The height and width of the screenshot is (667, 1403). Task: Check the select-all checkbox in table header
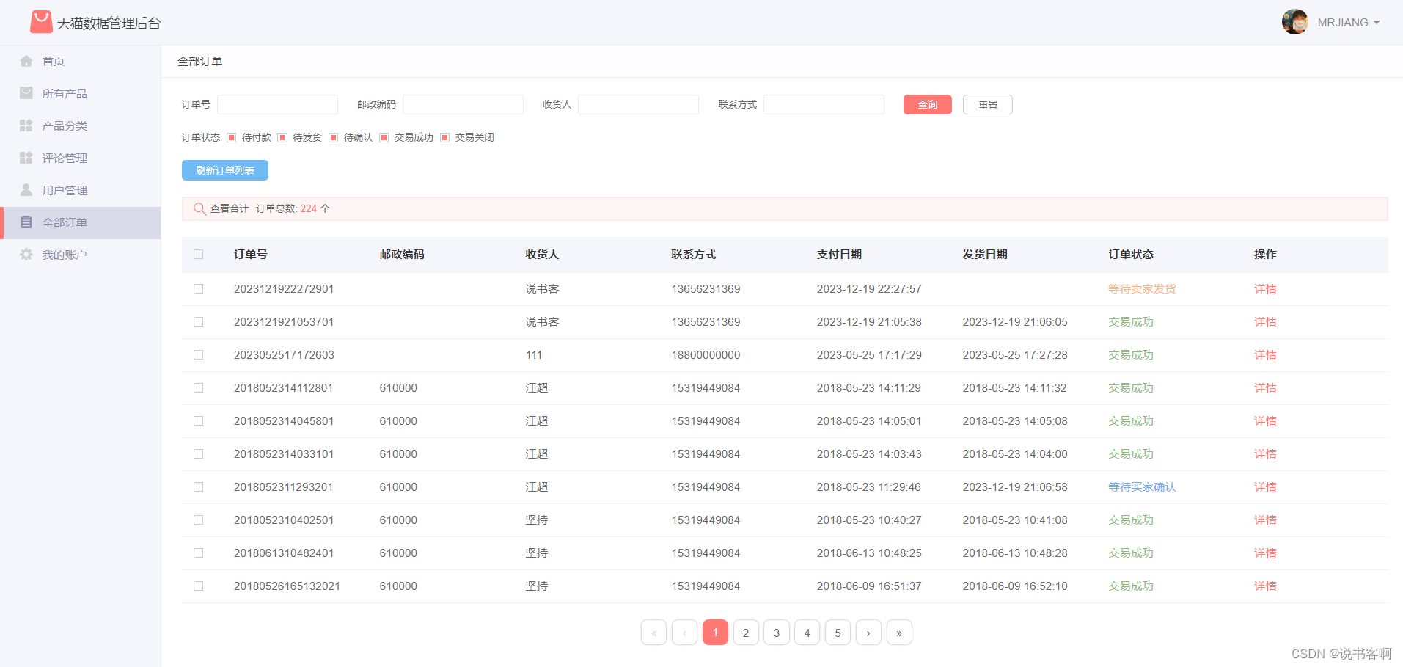pyautogui.click(x=198, y=255)
